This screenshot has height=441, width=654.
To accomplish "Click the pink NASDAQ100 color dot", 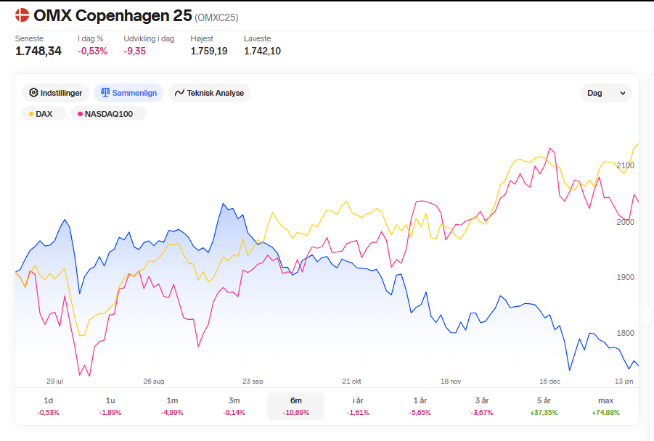I will (80, 114).
